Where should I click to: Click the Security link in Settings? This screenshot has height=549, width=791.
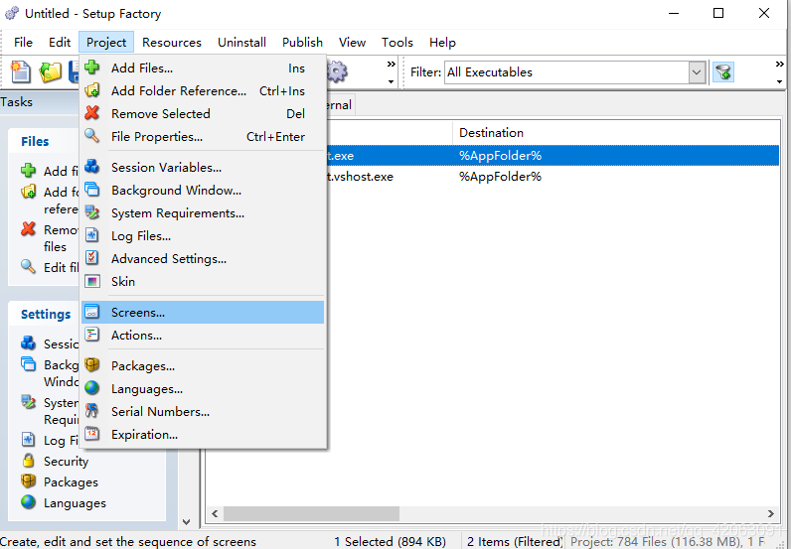tap(67, 462)
